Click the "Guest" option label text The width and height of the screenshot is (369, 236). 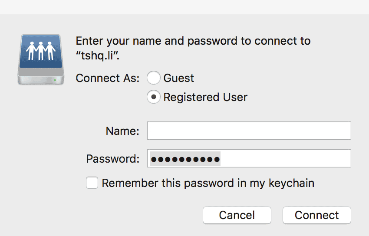(x=178, y=78)
